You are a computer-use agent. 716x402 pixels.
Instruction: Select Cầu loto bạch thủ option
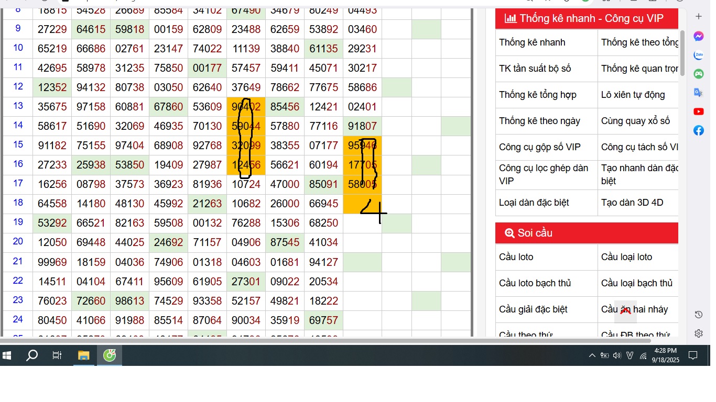[535, 283]
